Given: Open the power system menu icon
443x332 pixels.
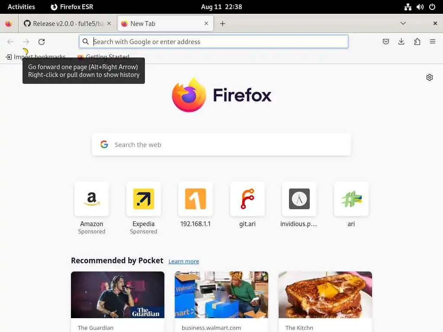Looking at the screenshot, I should 432,7.
